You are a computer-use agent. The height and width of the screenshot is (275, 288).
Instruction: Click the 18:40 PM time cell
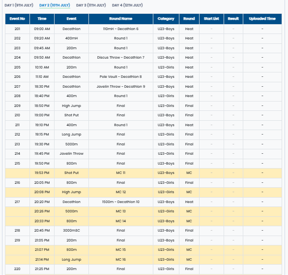pyautogui.click(x=42, y=96)
